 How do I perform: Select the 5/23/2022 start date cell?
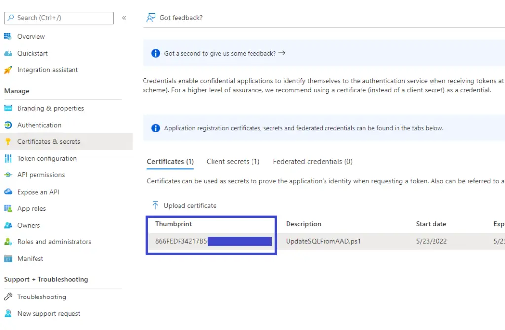[431, 241]
